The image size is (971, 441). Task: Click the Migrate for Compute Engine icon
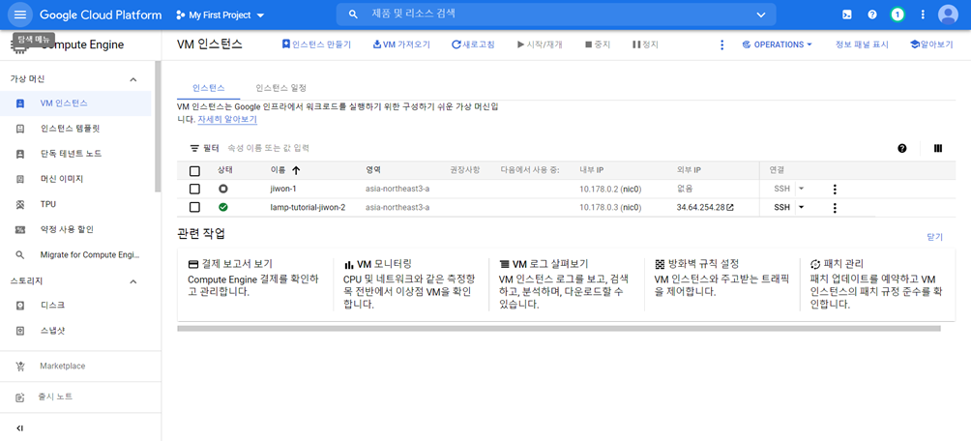(19, 254)
